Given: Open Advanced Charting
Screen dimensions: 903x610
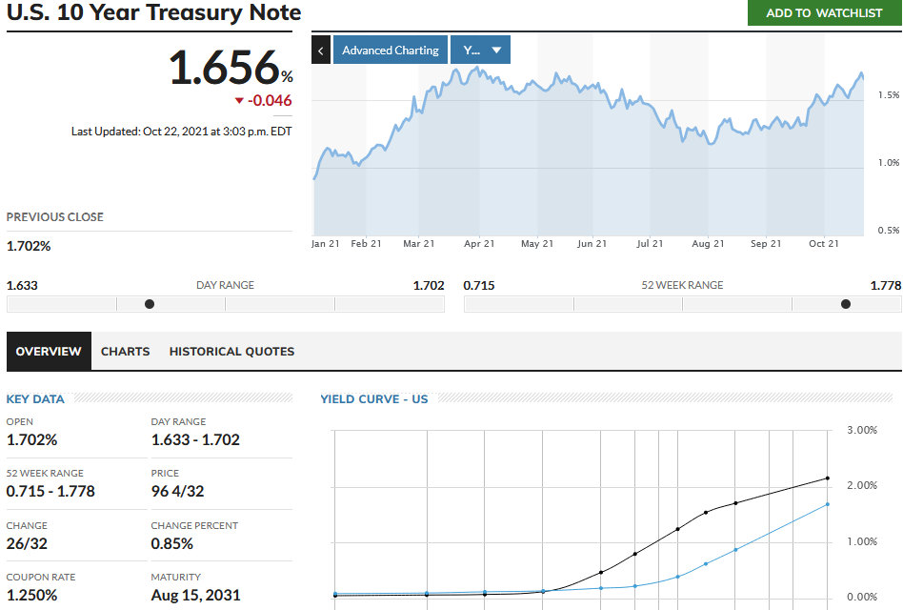Looking at the screenshot, I should click(x=391, y=50).
